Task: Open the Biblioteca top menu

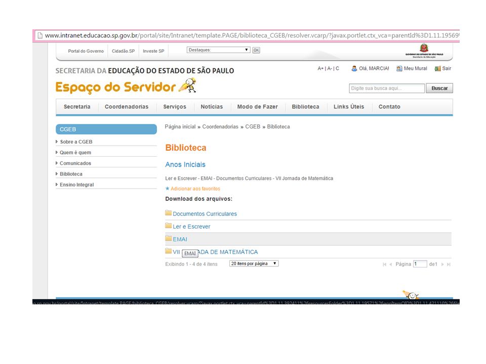Action: (x=305, y=107)
